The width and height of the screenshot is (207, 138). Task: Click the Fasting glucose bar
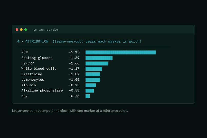click(99, 58)
